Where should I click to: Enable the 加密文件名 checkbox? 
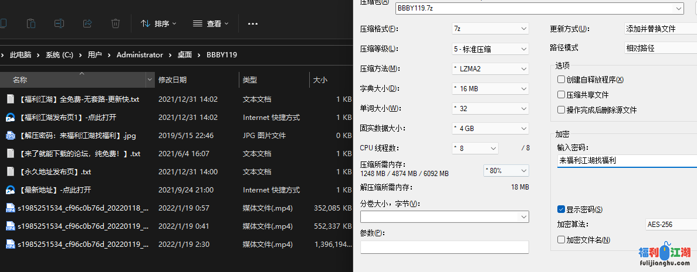(561, 240)
